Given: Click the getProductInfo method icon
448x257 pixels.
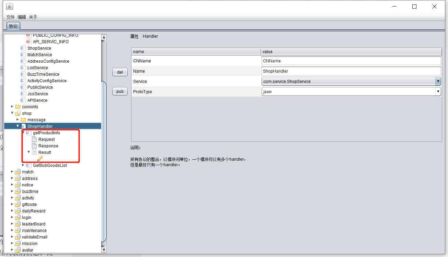Looking at the screenshot, I should pyautogui.click(x=28, y=133).
